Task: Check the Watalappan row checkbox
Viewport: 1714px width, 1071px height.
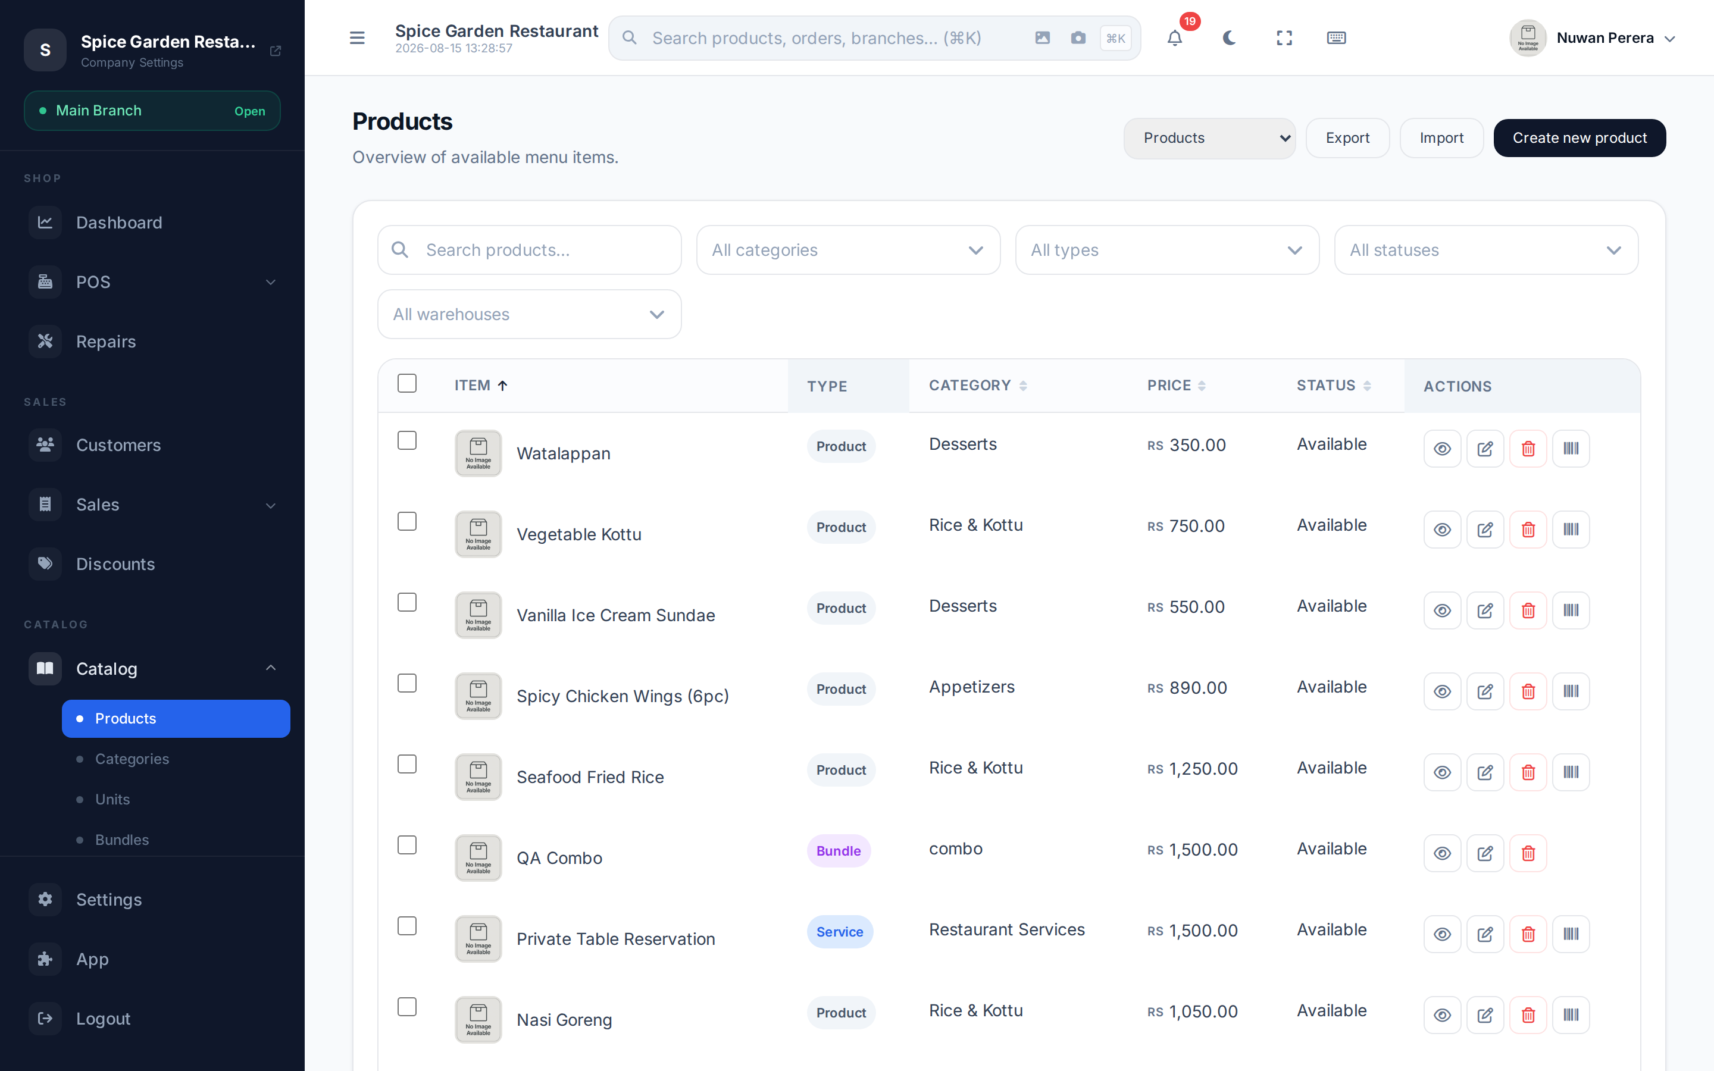Action: pos(407,440)
